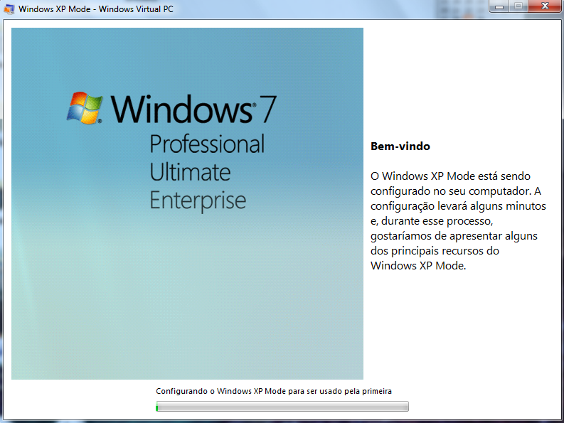
Task: Click the Windows flag logo
Action: (x=85, y=108)
